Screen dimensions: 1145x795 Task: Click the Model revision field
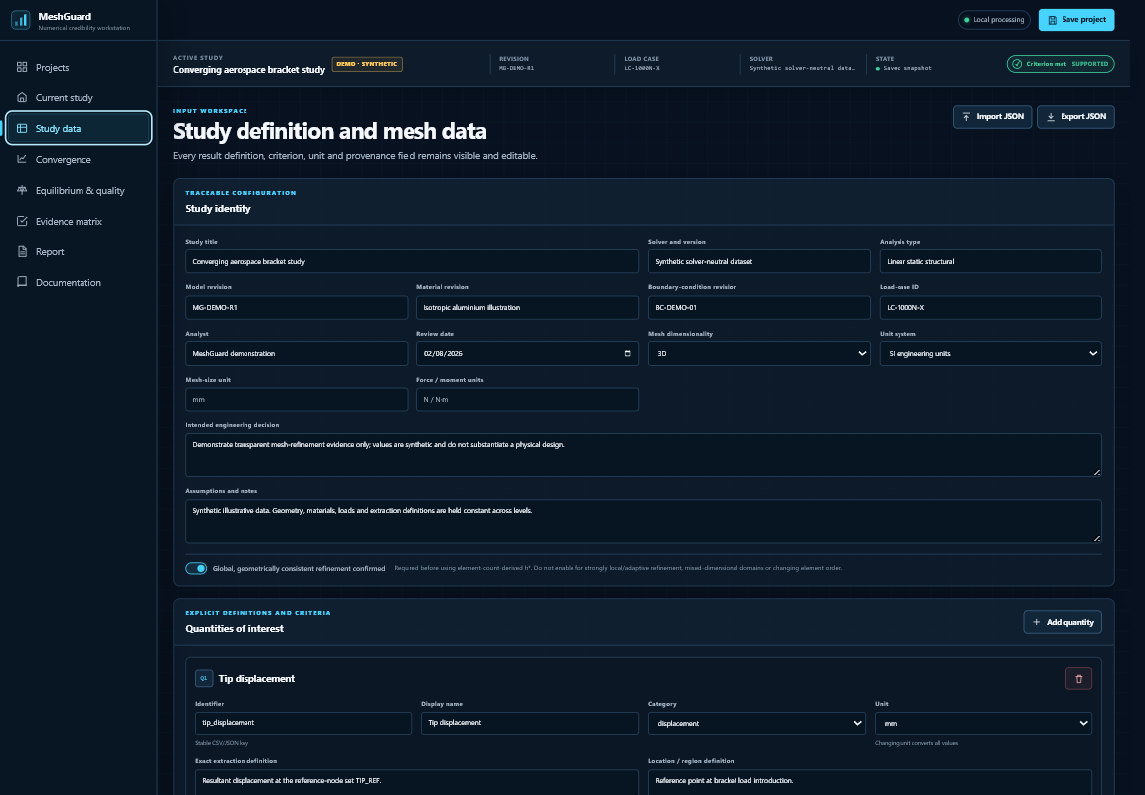(296, 307)
